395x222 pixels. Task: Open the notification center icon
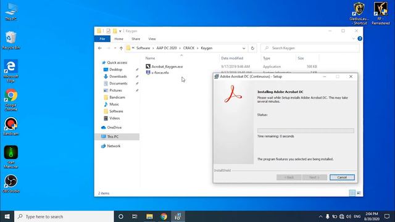click(387, 216)
